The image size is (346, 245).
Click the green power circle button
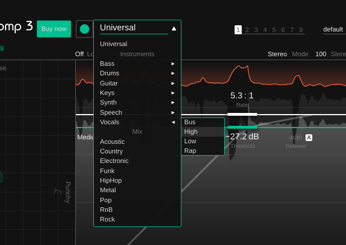[84, 29]
